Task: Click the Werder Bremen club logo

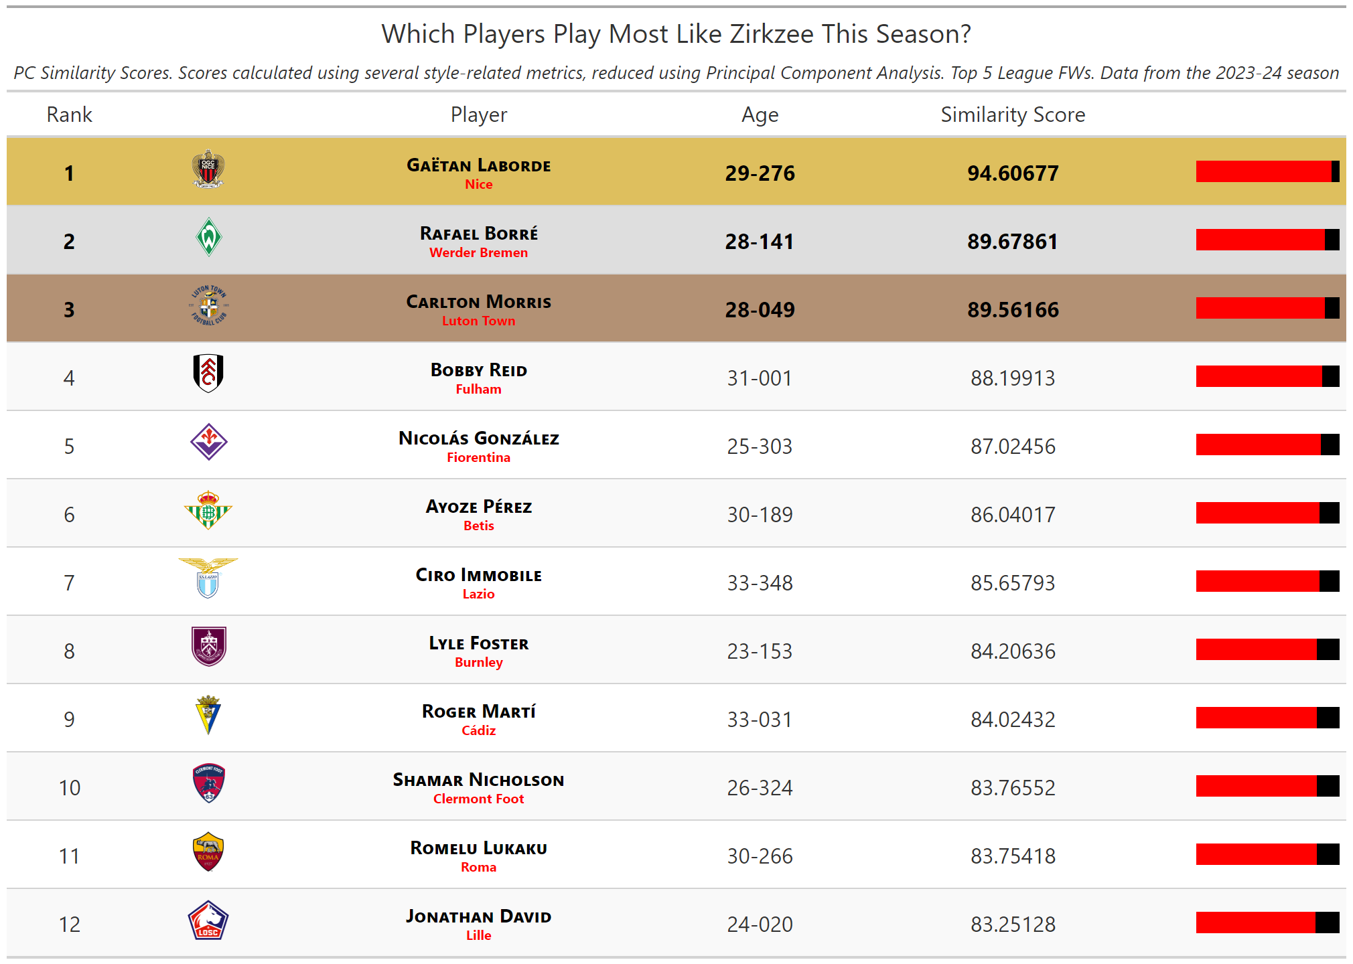Action: tap(208, 237)
